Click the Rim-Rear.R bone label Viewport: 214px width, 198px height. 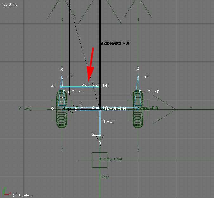(x=149, y=92)
